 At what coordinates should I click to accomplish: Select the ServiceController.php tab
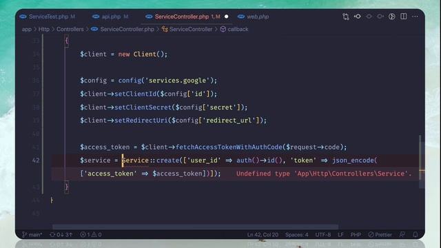click(182, 17)
